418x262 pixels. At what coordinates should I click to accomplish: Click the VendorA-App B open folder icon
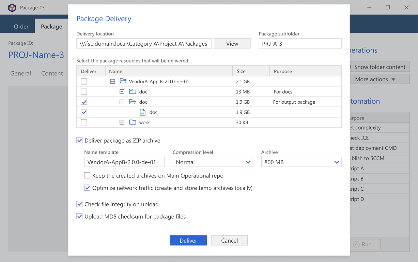click(123, 81)
